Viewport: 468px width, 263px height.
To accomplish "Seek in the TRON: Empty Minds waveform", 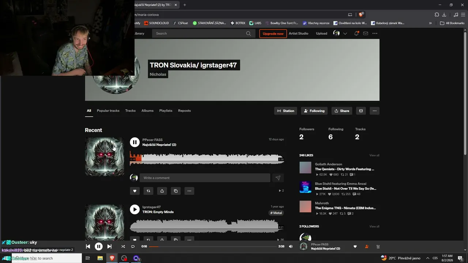I will pyautogui.click(x=207, y=226).
